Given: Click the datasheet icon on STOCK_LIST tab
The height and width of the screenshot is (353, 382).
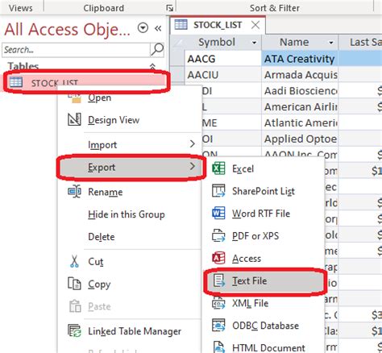Looking at the screenshot, I should coord(181,24).
